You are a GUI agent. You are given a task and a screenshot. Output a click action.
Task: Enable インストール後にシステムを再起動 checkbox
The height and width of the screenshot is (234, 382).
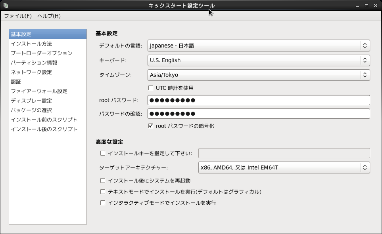[103, 181]
